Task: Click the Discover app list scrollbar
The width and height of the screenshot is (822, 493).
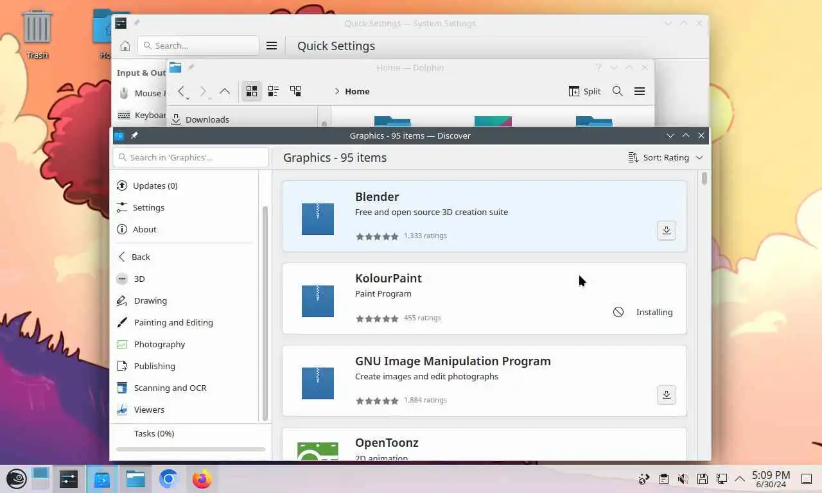Action: 704,178
